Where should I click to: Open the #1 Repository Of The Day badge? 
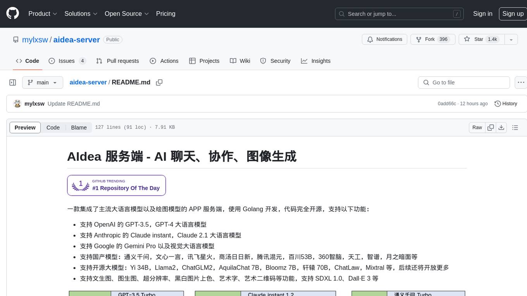pos(116,185)
